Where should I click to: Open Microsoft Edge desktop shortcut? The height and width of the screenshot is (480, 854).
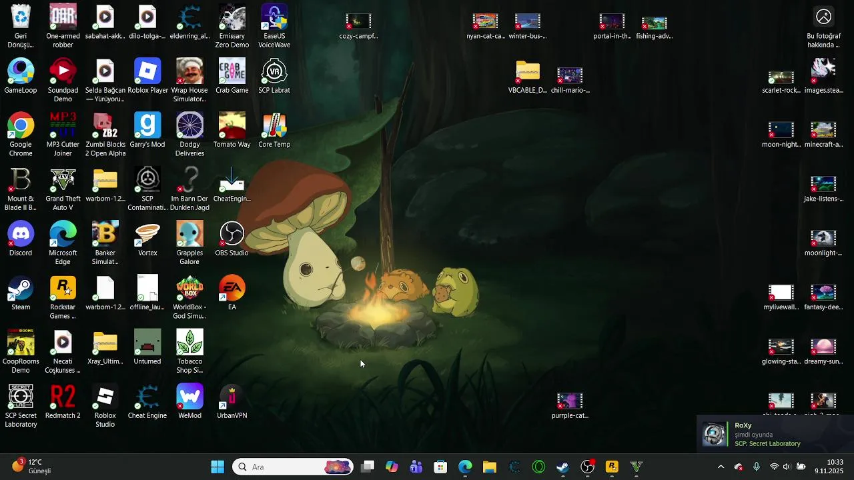63,243
